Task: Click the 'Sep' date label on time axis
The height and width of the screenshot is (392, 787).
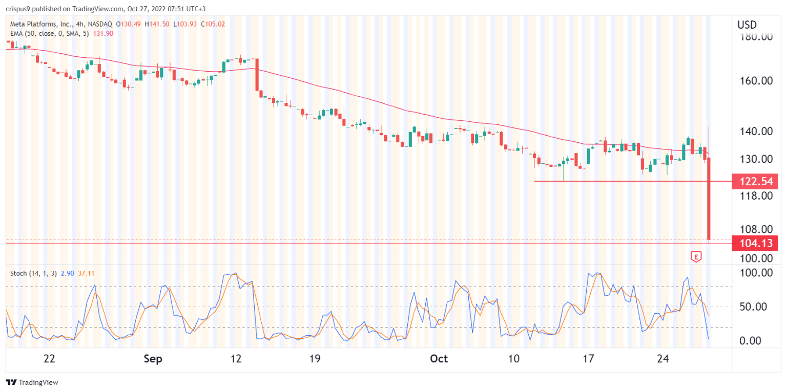Action: click(x=153, y=359)
